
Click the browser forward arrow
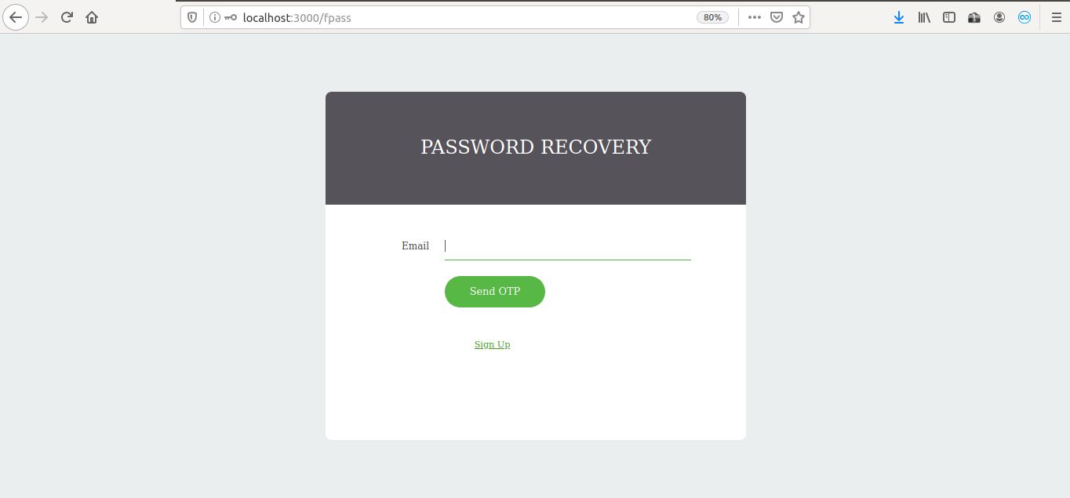point(42,17)
